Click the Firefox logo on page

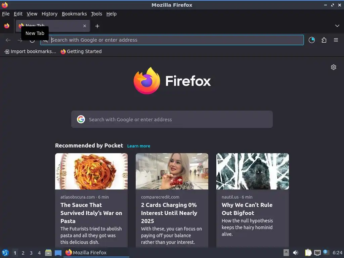[x=172, y=81]
